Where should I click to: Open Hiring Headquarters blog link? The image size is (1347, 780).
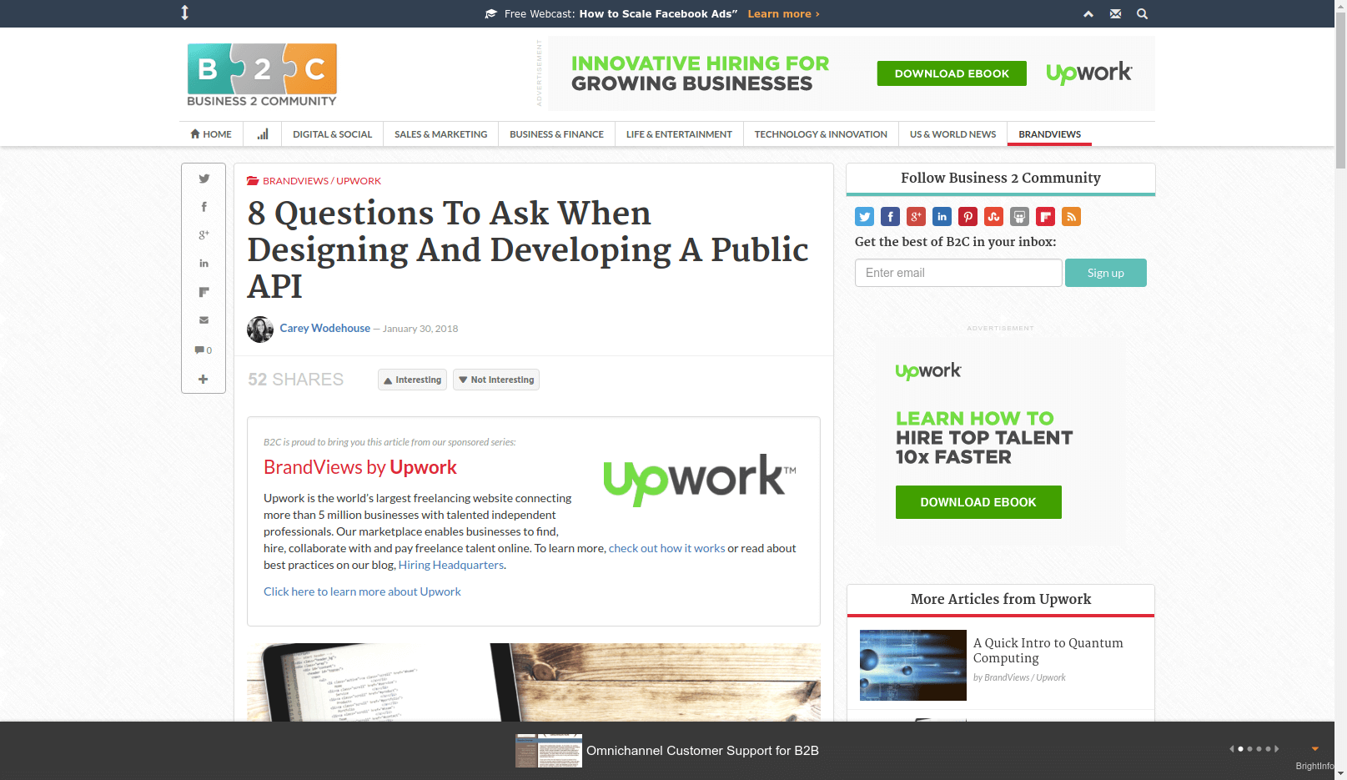click(x=451, y=565)
